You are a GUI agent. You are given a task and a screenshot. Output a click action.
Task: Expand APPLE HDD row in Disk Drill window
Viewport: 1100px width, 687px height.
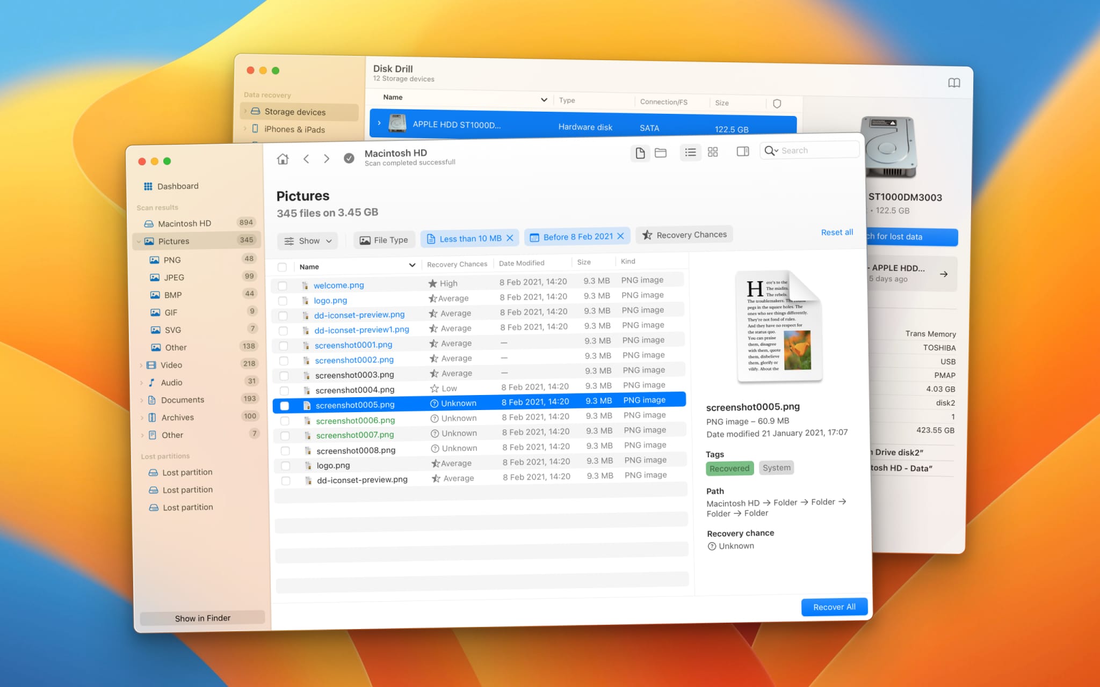379,123
